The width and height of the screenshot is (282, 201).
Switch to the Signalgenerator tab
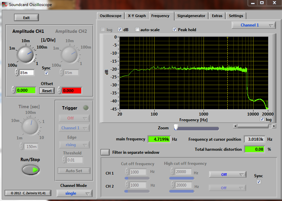click(x=191, y=16)
